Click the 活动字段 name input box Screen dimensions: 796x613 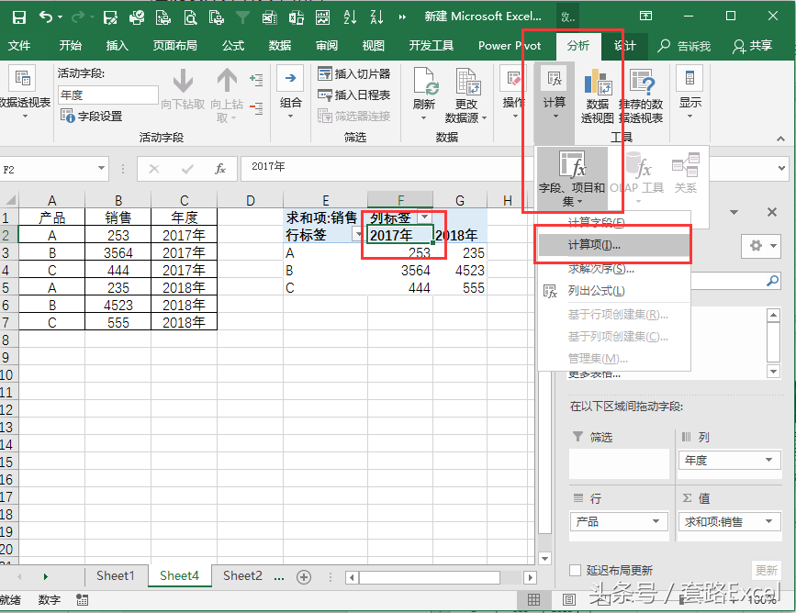tap(107, 95)
